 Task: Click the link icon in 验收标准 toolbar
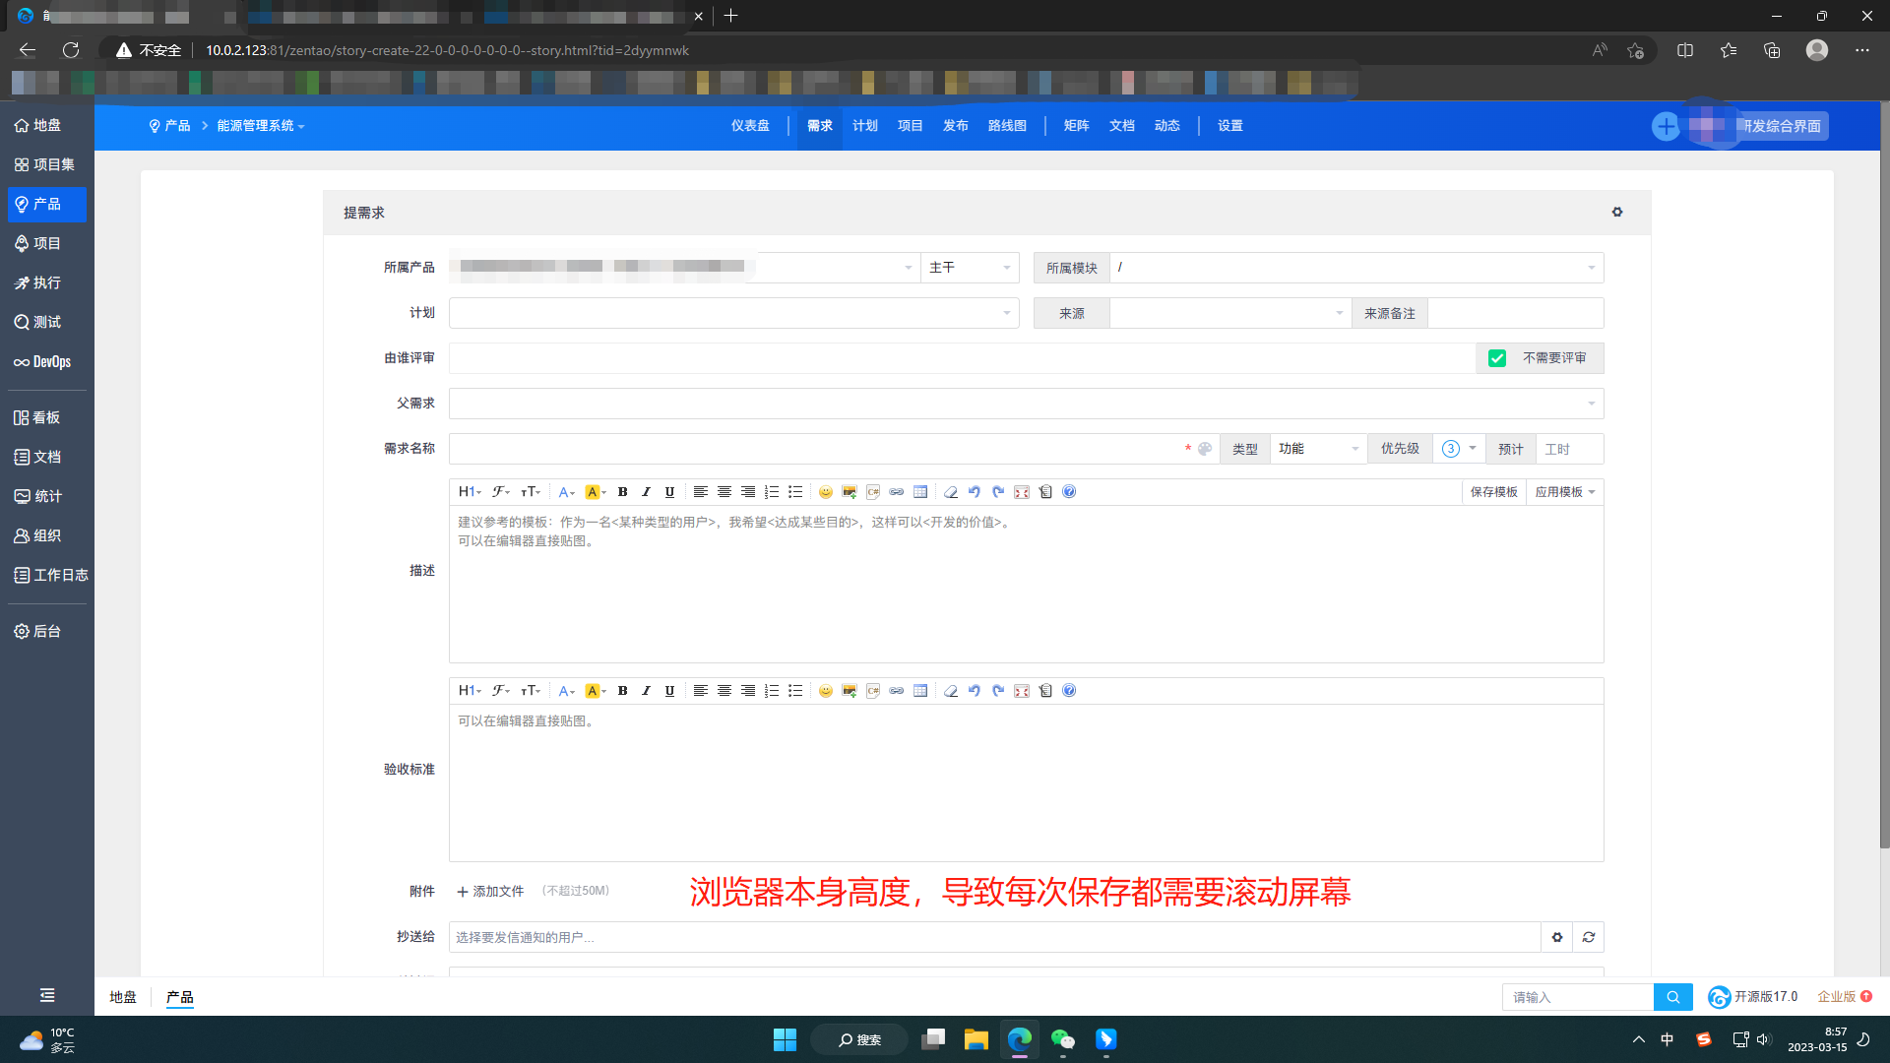tap(896, 691)
